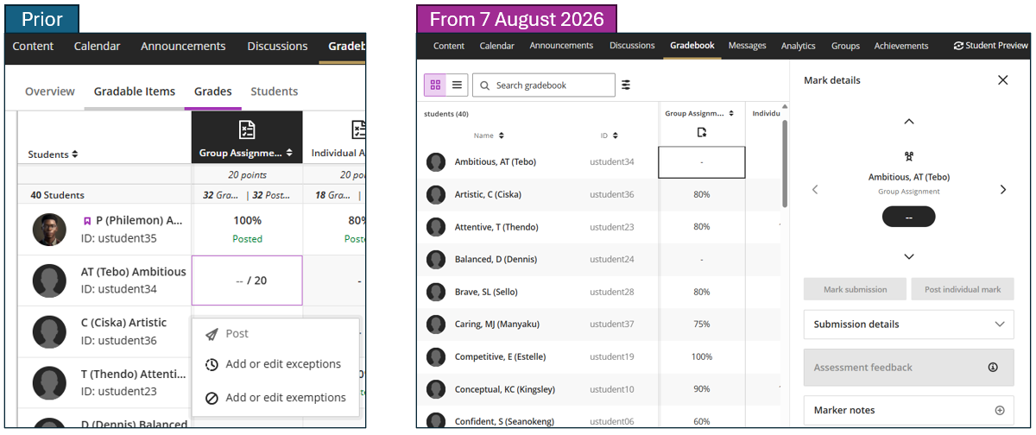The width and height of the screenshot is (1036, 435).
Task: Click the Assessment feedback info icon
Action: pyautogui.click(x=993, y=367)
